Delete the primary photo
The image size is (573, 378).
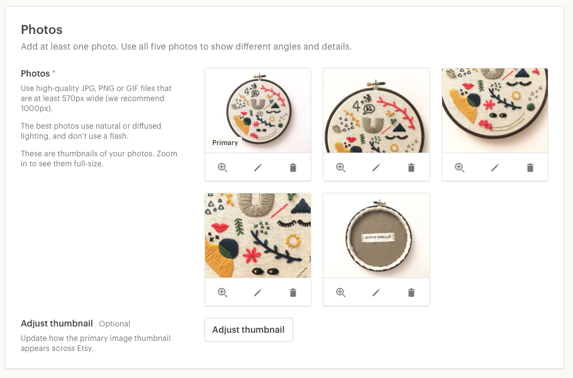tap(293, 168)
